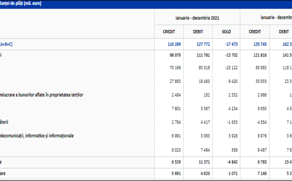Select the 11 371 debit value cell
Image resolution: width=292 pixels, height=181 pixels.
click(198, 162)
